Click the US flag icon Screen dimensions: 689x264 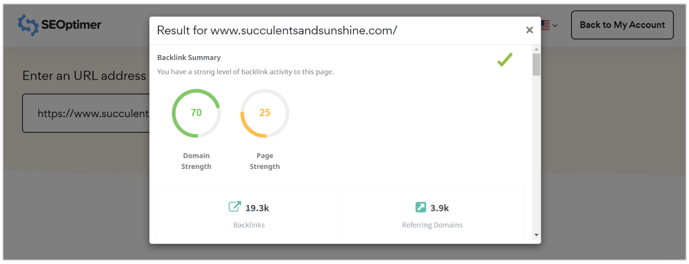tap(545, 25)
